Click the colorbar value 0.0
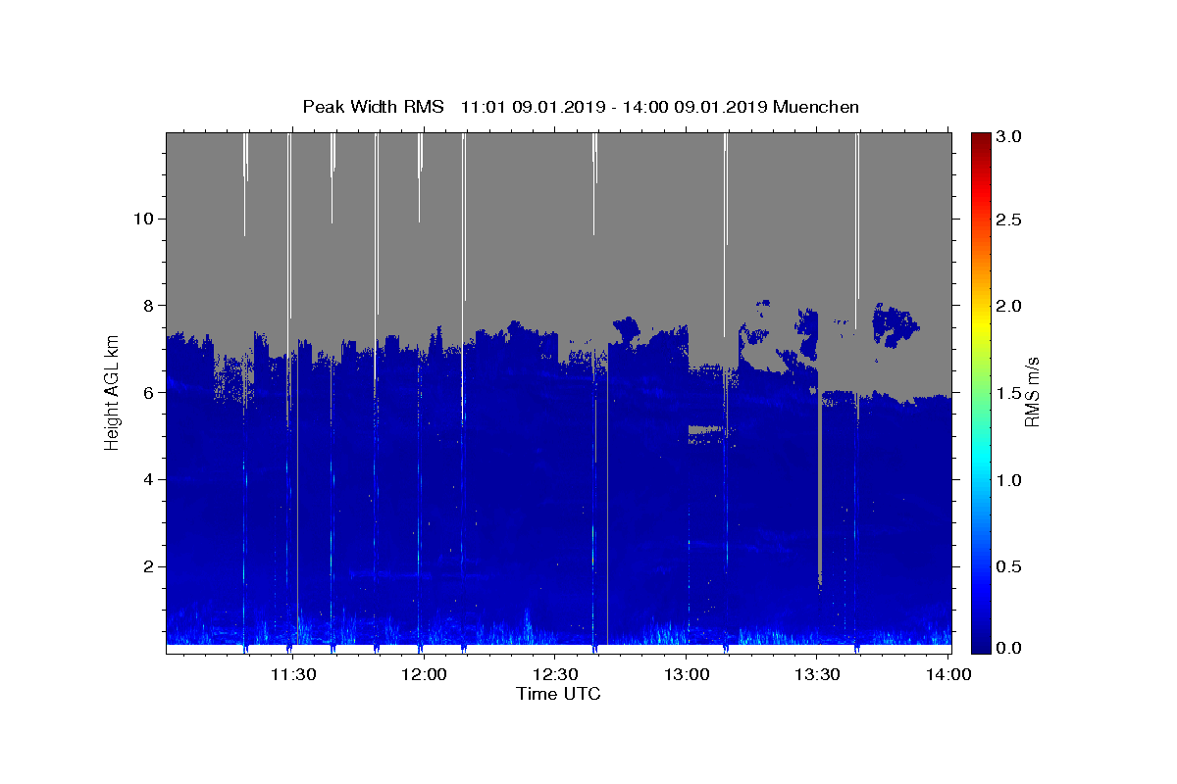Screen dimensions: 1177x784 pos(1010,649)
